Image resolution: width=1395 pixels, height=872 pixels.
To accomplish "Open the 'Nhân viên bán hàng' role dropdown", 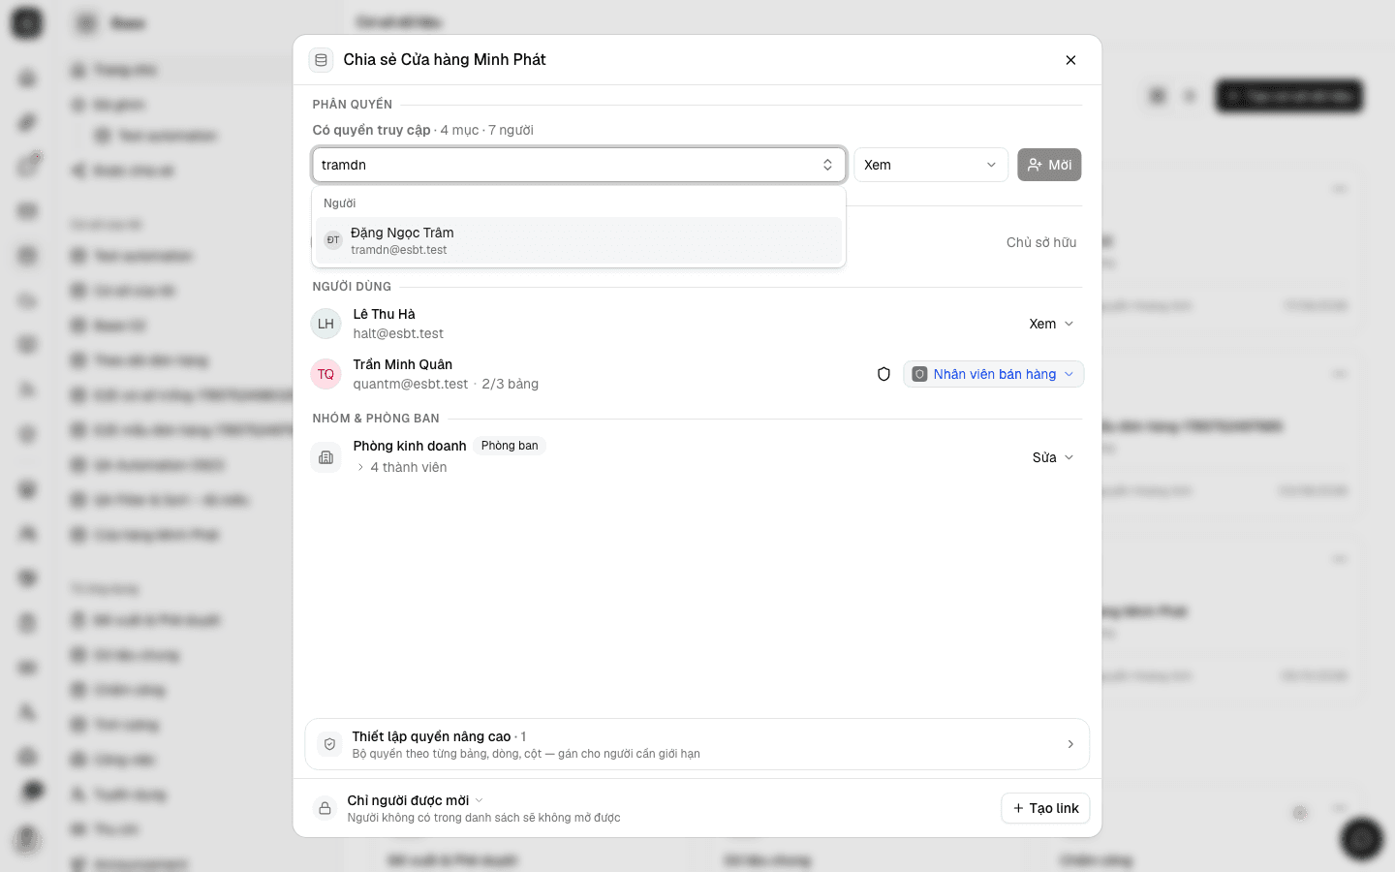I will pyautogui.click(x=993, y=374).
